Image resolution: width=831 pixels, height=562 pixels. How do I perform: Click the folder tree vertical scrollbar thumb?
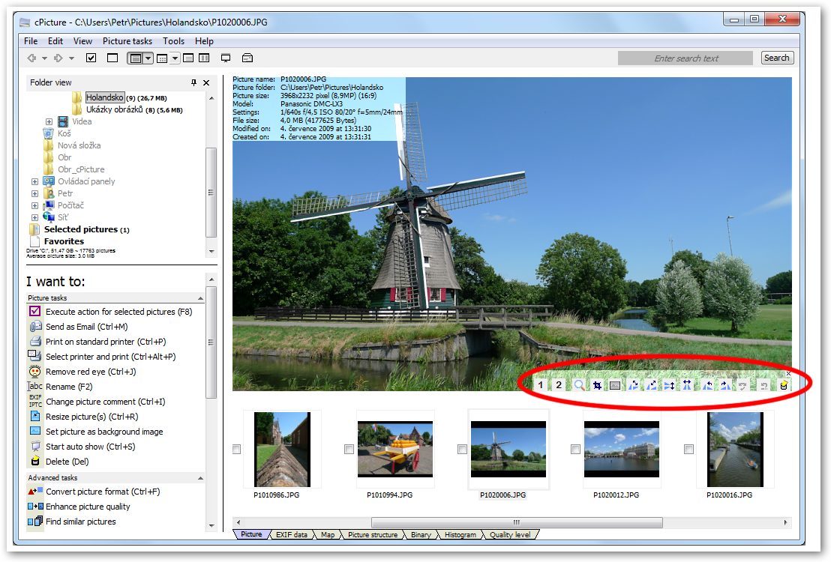click(211, 193)
